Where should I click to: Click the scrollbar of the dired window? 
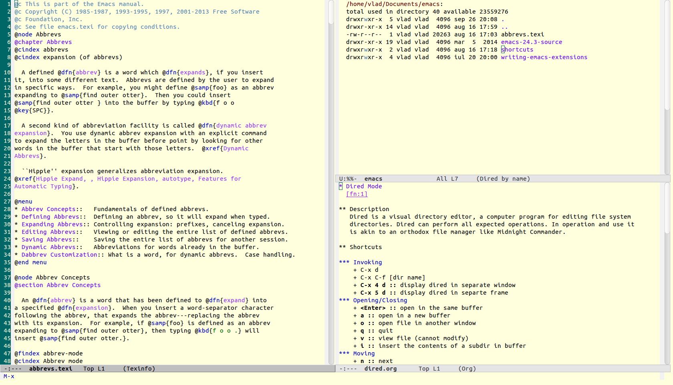(x=667, y=87)
